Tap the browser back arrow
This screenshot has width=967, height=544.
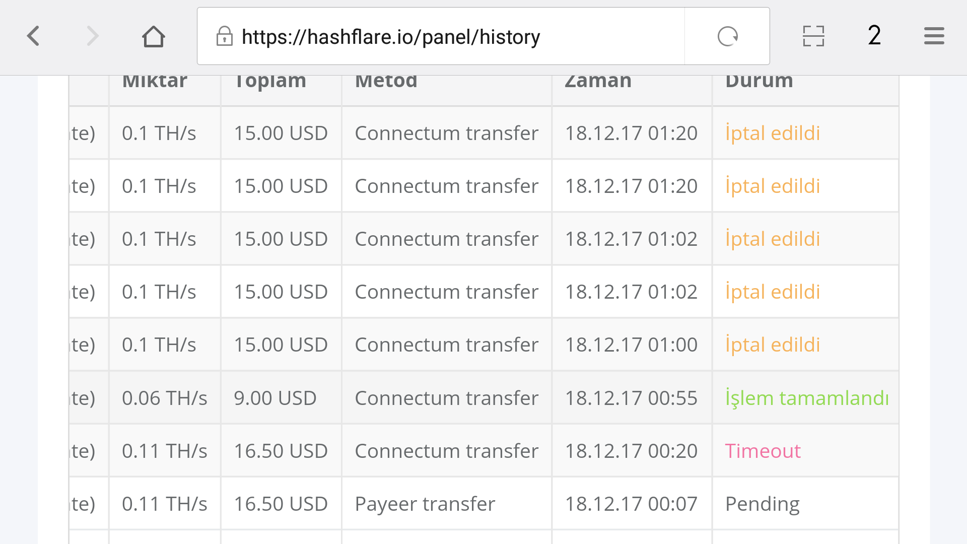coord(33,36)
